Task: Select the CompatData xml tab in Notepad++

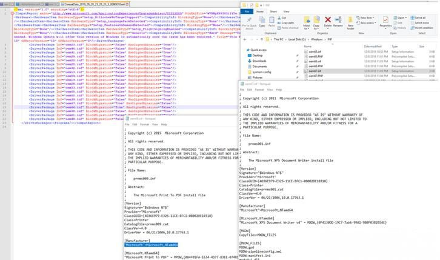Action: (x=95, y=4)
